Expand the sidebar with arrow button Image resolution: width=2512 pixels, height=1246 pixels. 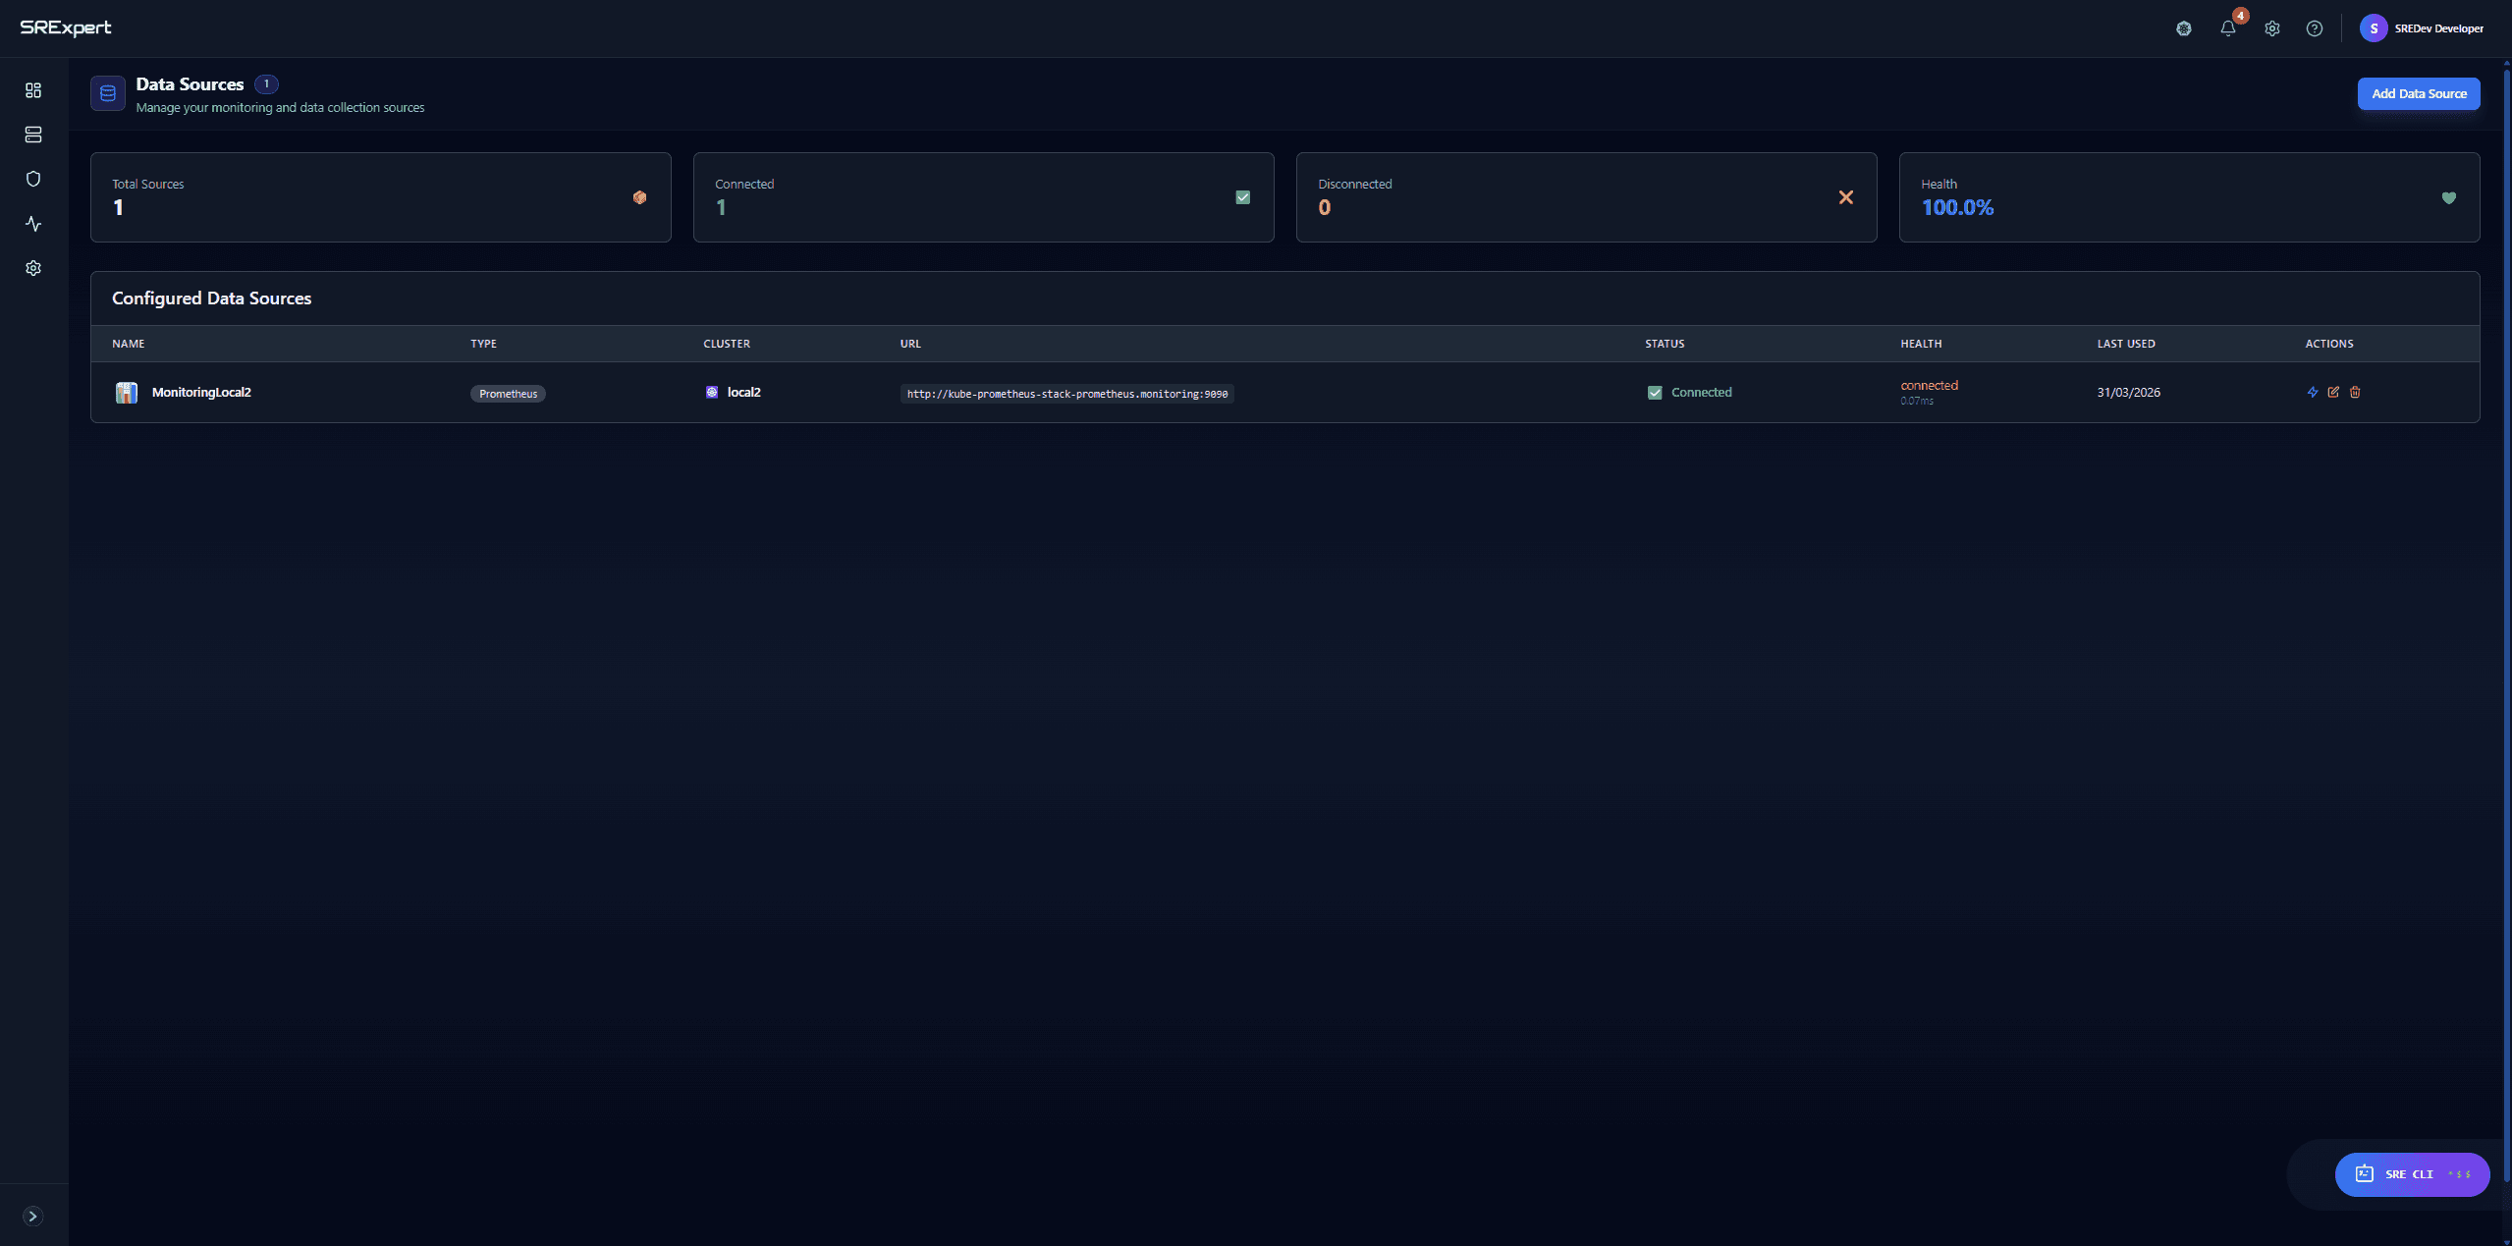tap(32, 1217)
